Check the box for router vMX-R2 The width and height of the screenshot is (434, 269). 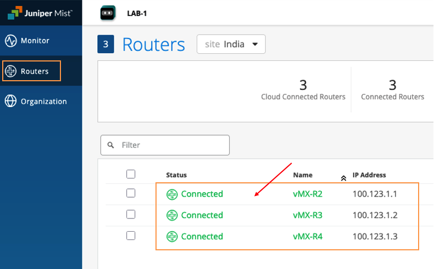(x=131, y=193)
